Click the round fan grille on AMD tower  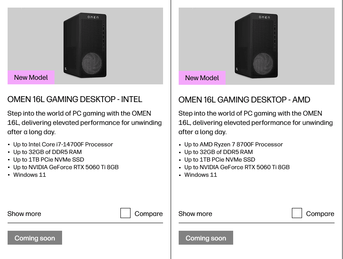click(x=263, y=64)
